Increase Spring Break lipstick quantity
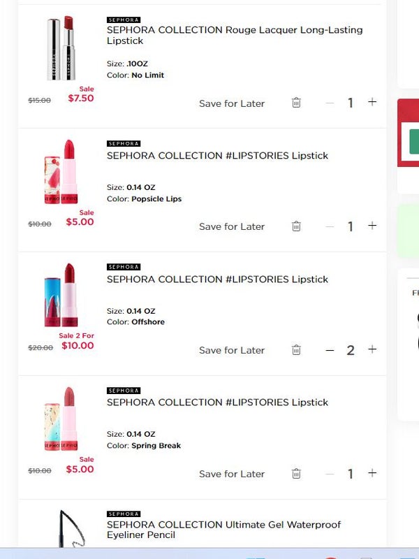Viewport: 419px width, 559px height. click(x=372, y=473)
